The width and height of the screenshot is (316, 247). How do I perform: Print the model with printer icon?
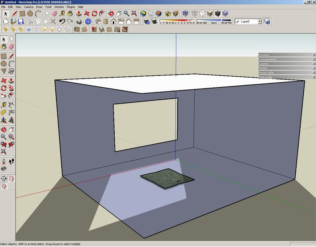tap(79, 21)
